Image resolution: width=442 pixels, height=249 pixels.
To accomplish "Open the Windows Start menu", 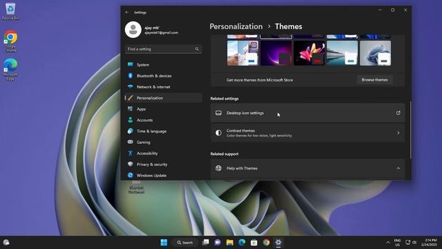I will (x=164, y=243).
